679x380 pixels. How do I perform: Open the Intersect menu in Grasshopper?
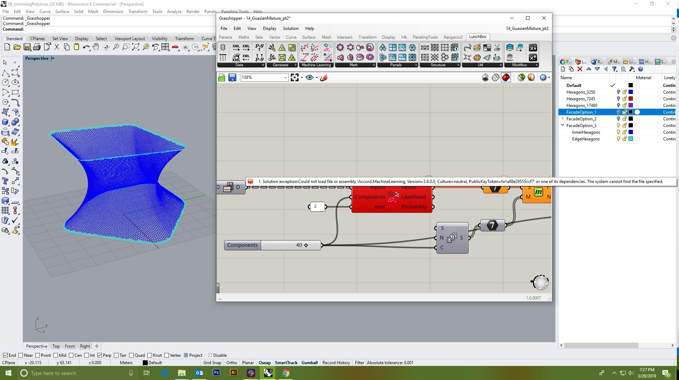345,37
